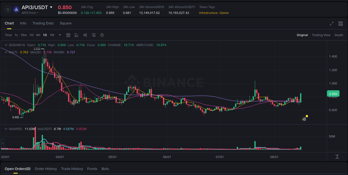Image resolution: width=348 pixels, height=175 pixels.
Task: Select the 4H timeframe interval
Action: [38, 35]
